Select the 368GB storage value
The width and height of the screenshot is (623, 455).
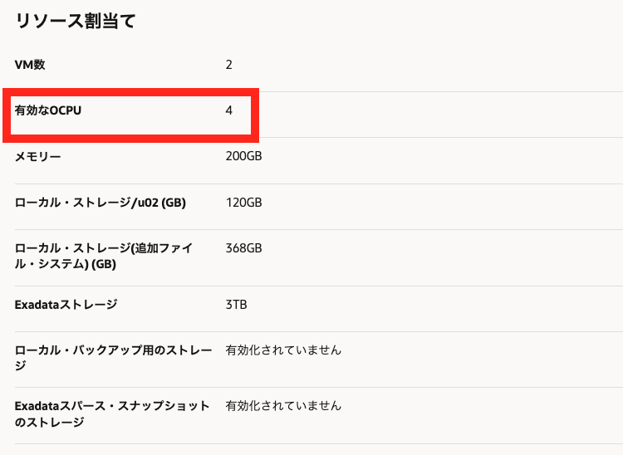pyautogui.click(x=244, y=248)
